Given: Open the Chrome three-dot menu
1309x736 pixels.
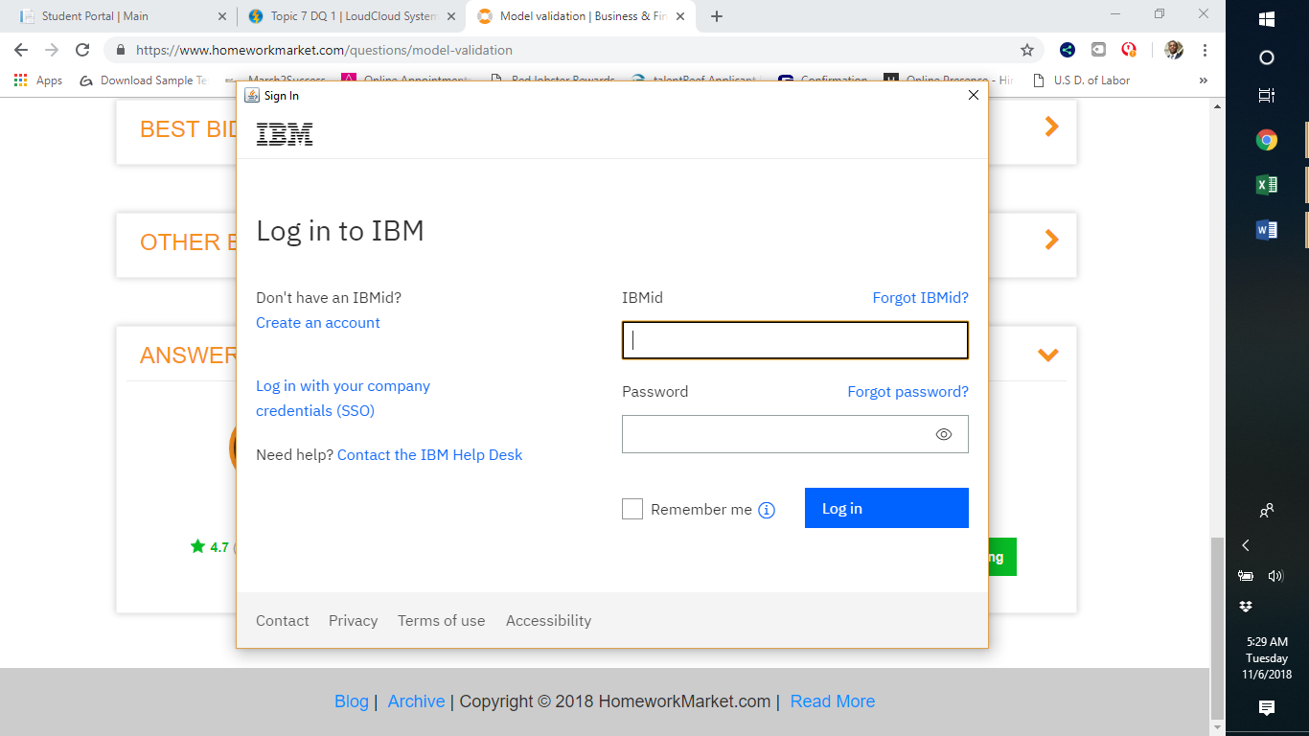Looking at the screenshot, I should [1205, 50].
